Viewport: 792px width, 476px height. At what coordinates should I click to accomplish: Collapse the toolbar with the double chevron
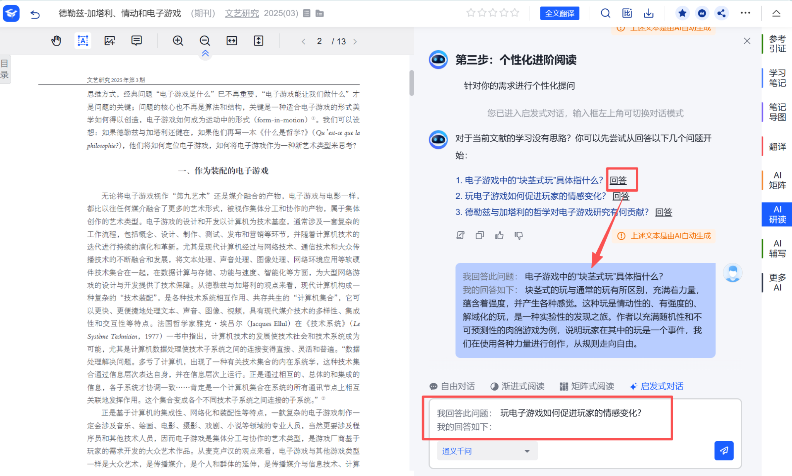(x=205, y=53)
